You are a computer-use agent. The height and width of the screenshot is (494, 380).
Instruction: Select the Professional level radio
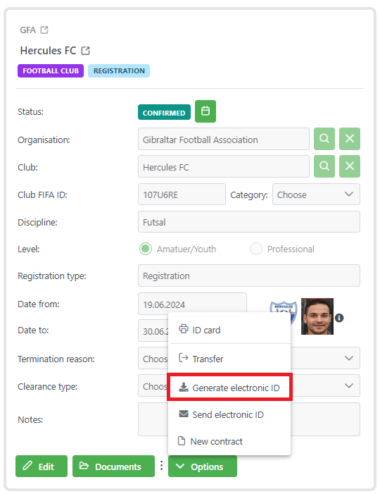[256, 249]
